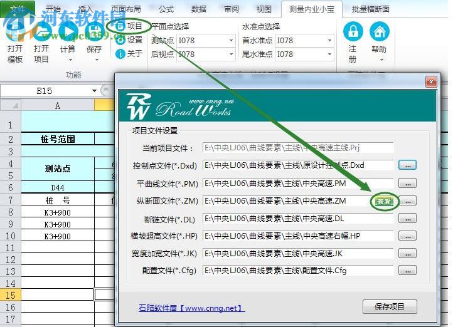Click the 控制点文件 path field
The image size is (453, 327).
point(298,165)
